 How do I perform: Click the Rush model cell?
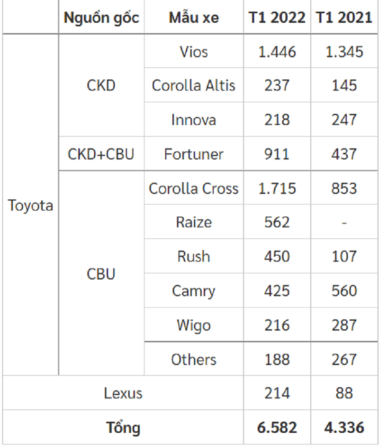tap(194, 256)
